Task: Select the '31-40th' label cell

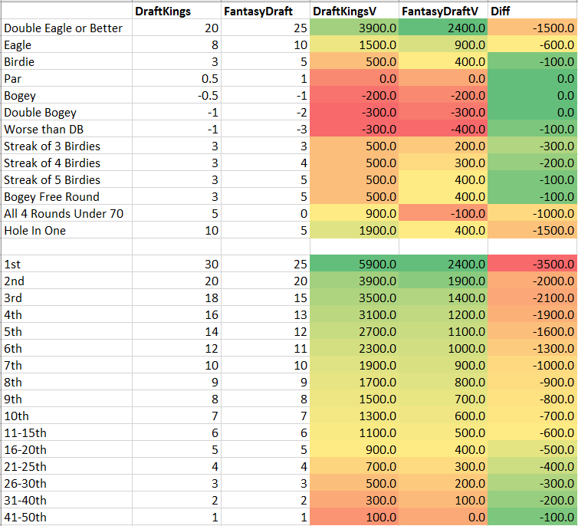Action: pos(67,501)
